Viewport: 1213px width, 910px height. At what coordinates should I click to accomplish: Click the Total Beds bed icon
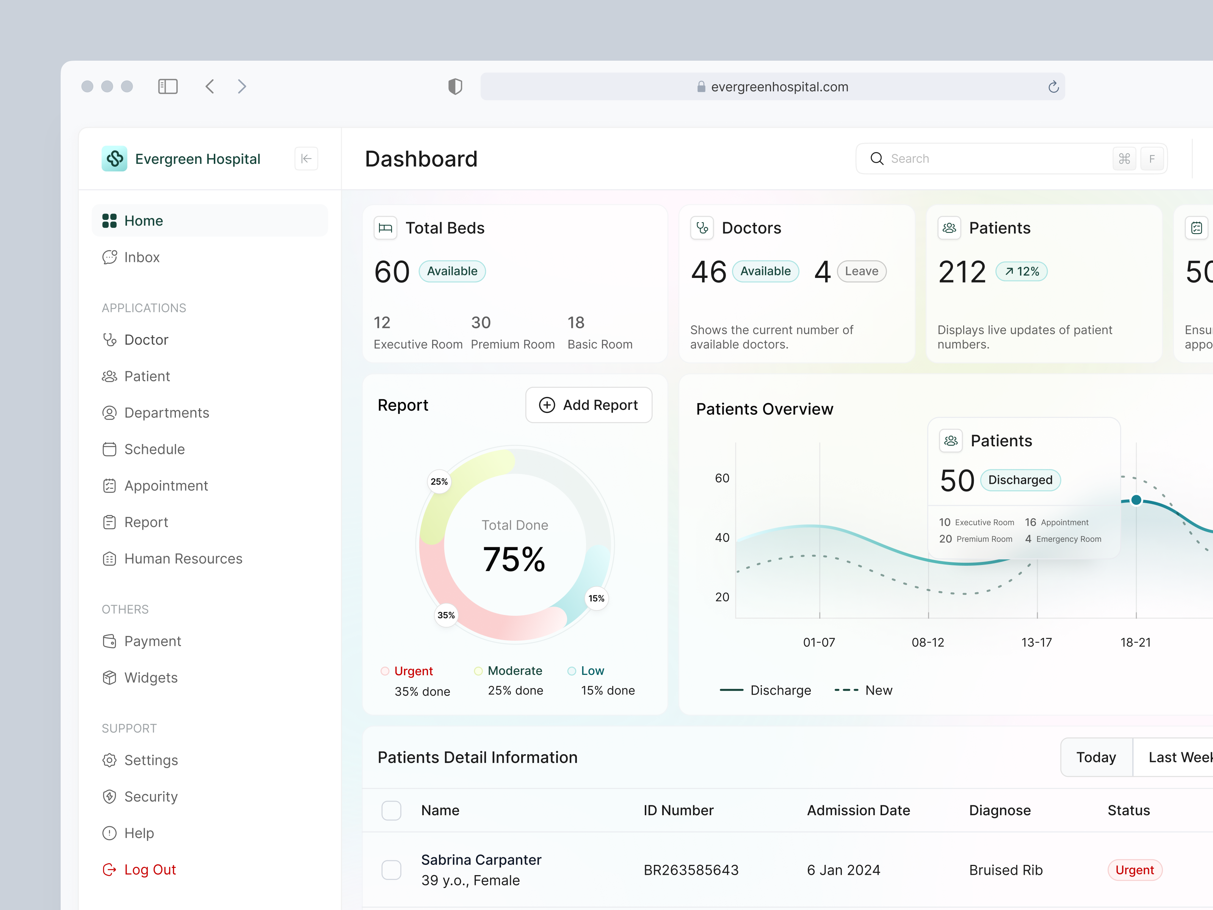click(x=385, y=228)
